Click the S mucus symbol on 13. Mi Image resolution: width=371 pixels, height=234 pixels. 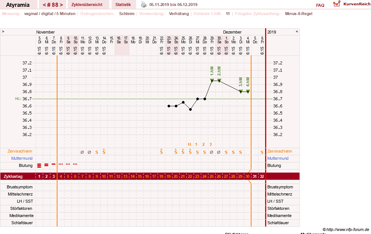[97, 152]
